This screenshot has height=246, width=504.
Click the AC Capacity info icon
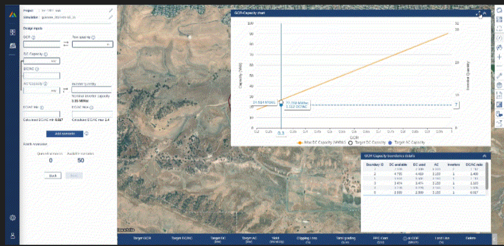point(45,84)
